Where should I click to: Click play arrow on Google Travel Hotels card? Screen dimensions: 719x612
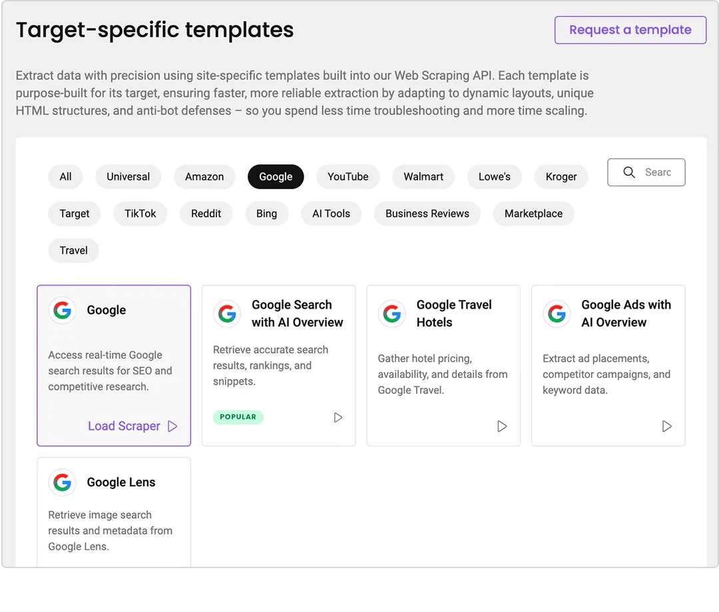(502, 426)
